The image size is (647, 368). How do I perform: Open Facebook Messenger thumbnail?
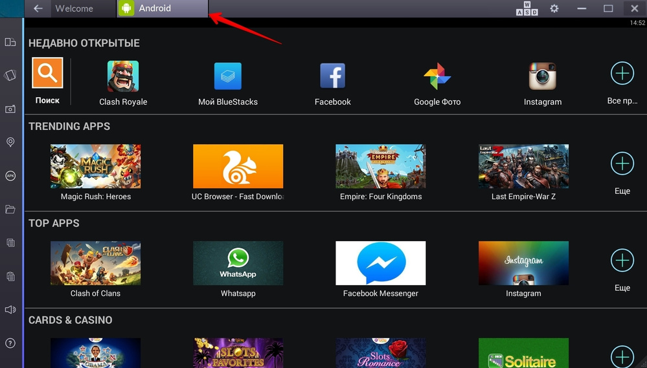click(380, 263)
